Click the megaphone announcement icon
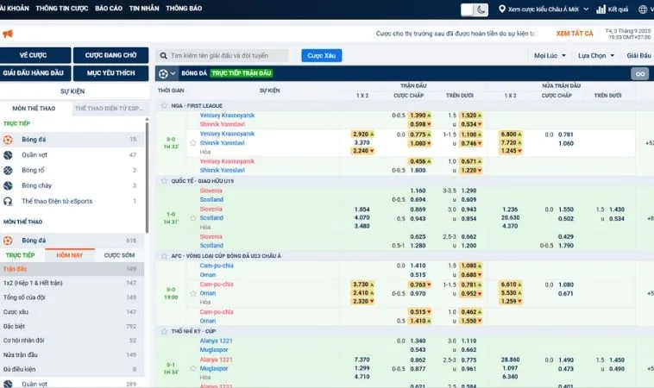The height and width of the screenshot is (388, 654). [7, 34]
